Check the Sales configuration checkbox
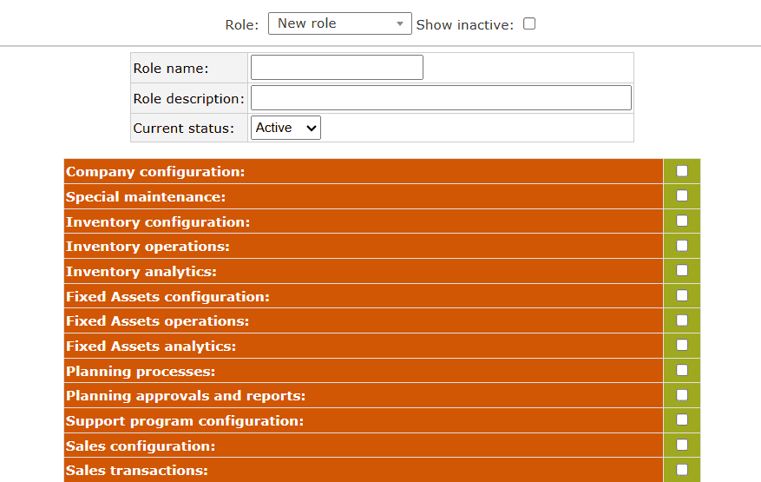The image size is (761, 482). pos(682,445)
